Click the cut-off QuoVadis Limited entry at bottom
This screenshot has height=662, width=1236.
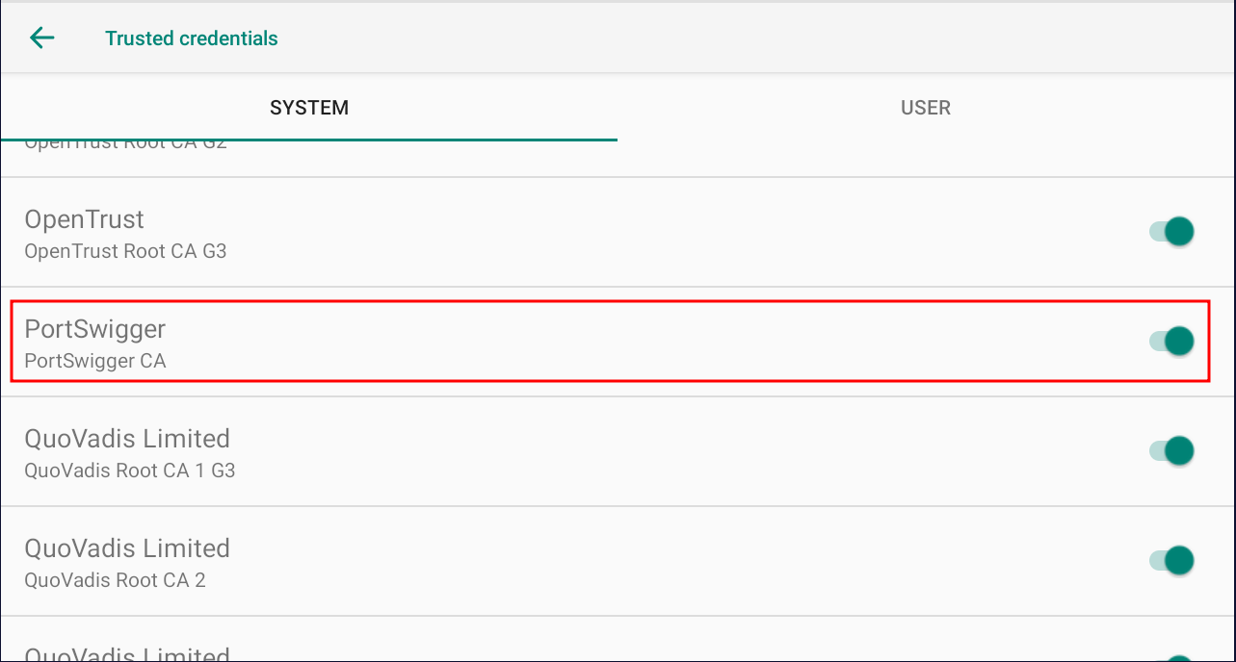pos(127,654)
